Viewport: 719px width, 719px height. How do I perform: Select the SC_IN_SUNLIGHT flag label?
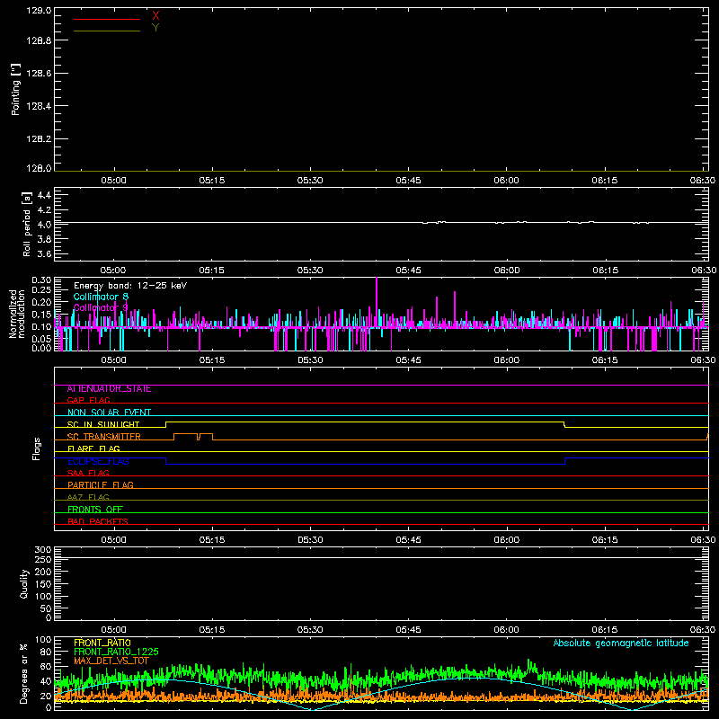[103, 424]
